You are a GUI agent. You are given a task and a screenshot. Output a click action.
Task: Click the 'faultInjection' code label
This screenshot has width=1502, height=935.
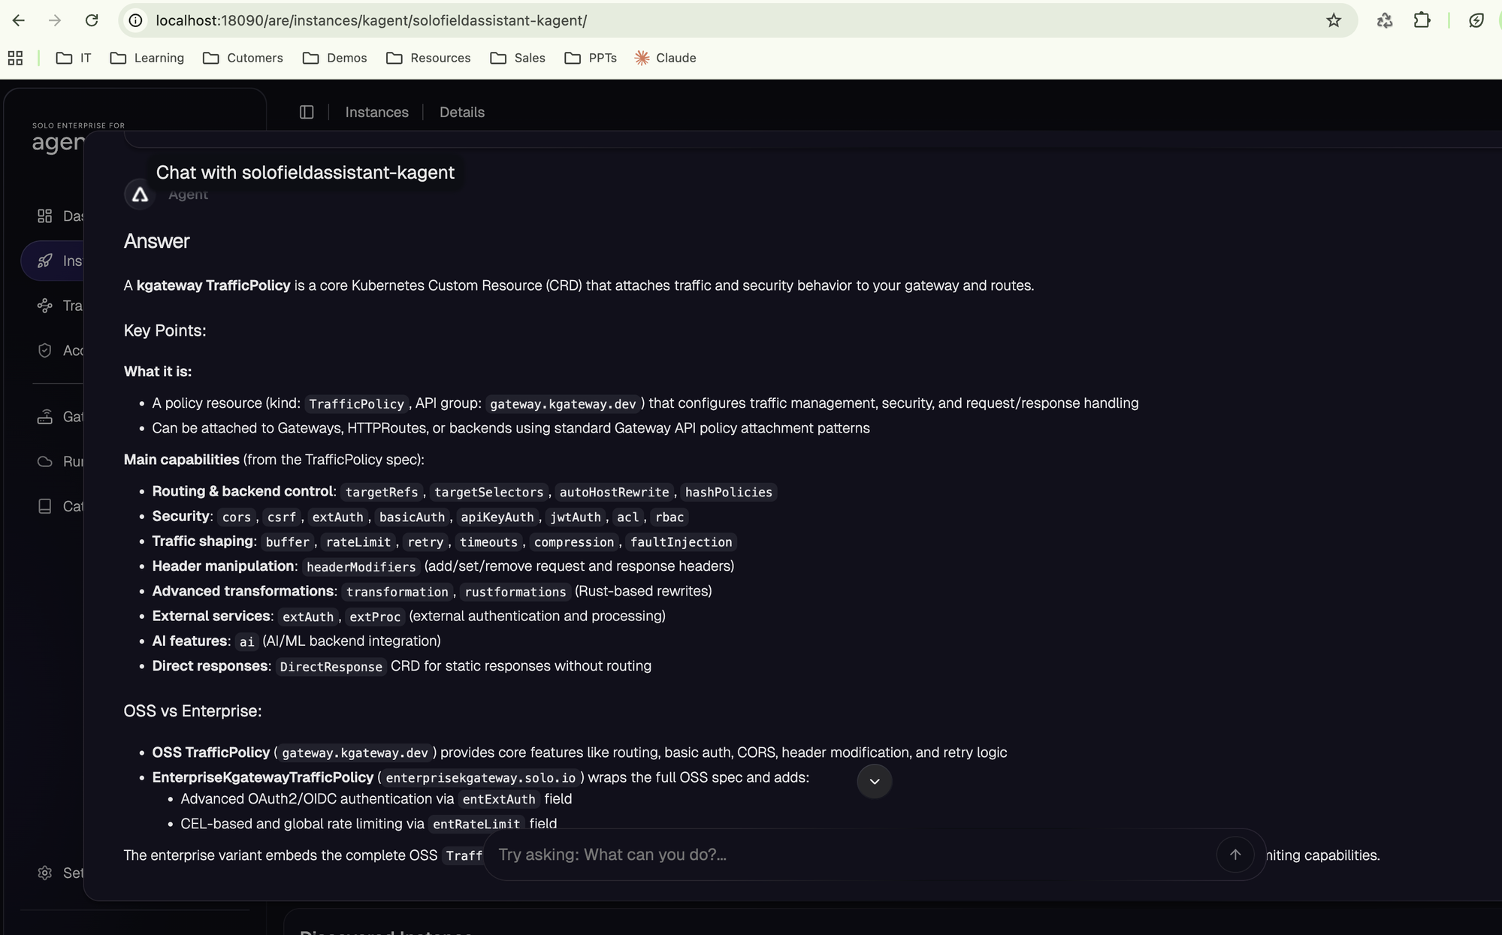coord(681,541)
